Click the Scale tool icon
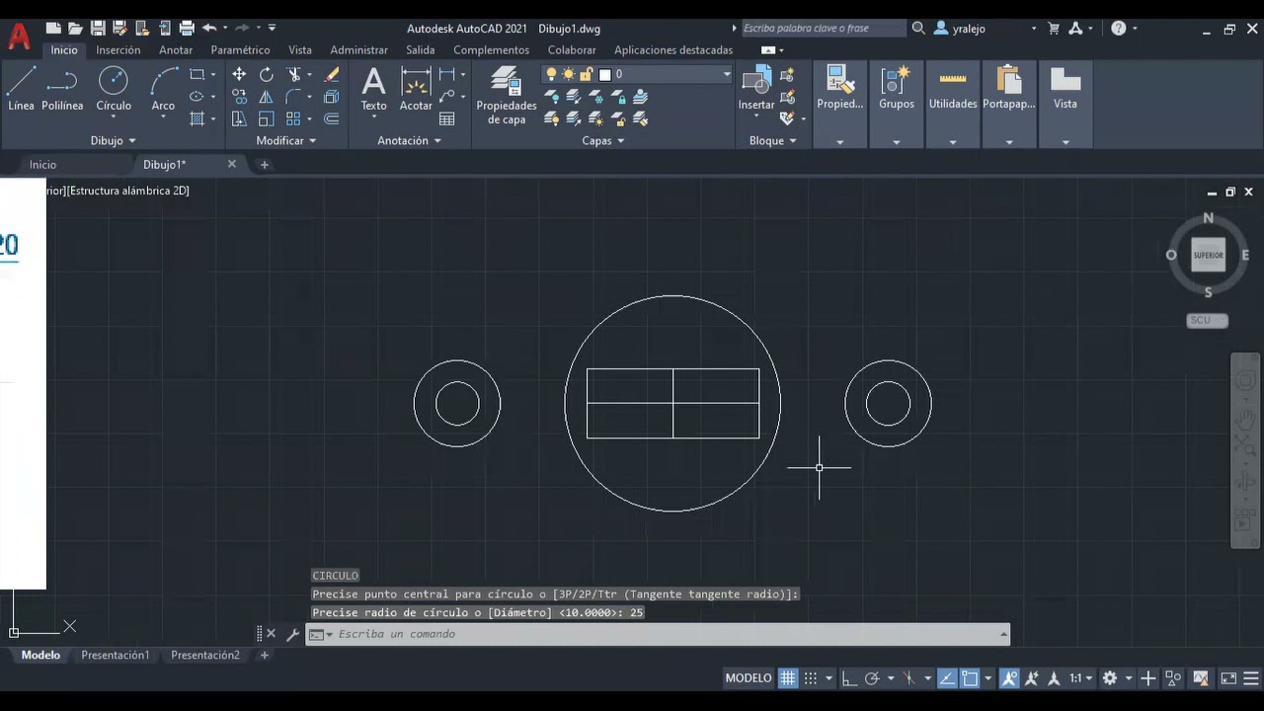The width and height of the screenshot is (1264, 711). (267, 118)
